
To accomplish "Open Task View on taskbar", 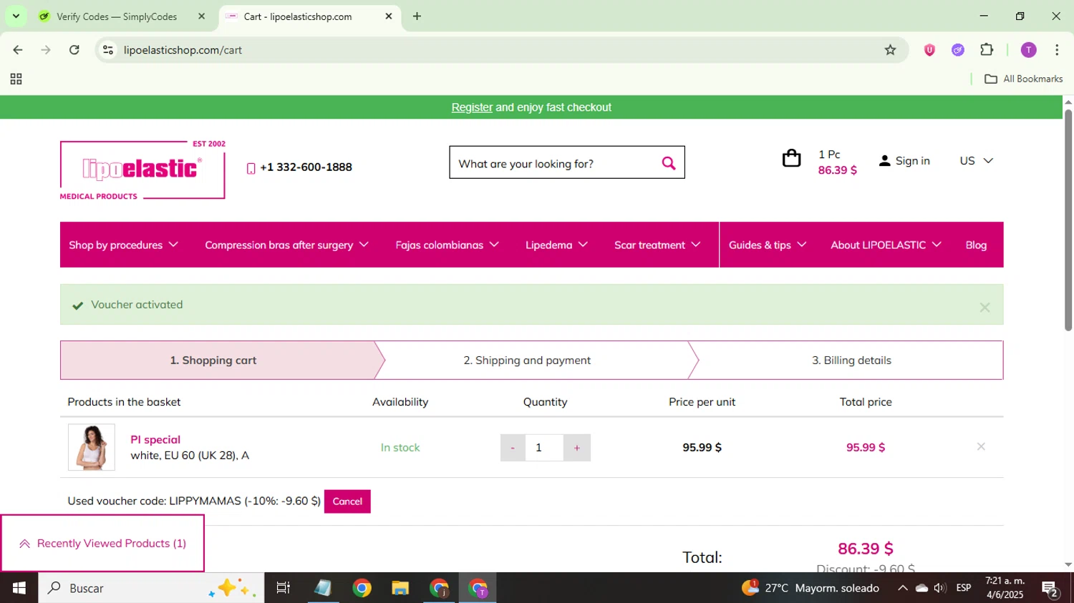I will coord(283,588).
